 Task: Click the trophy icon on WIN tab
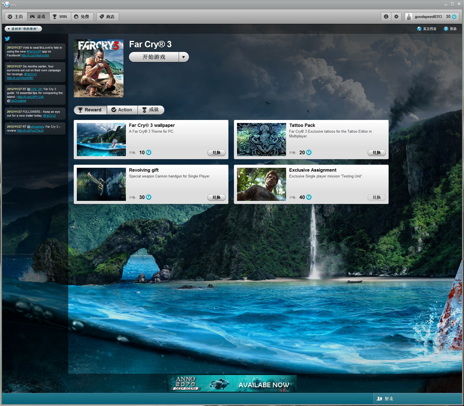click(x=55, y=17)
